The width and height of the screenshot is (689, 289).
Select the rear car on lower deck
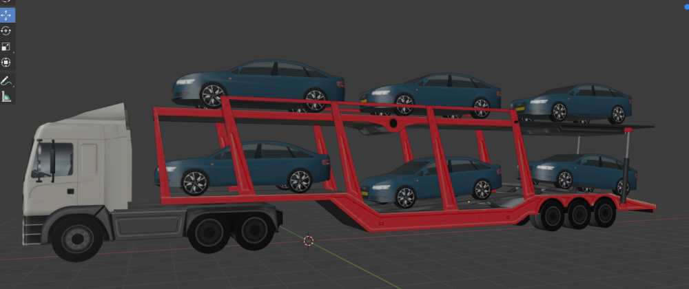582,172
